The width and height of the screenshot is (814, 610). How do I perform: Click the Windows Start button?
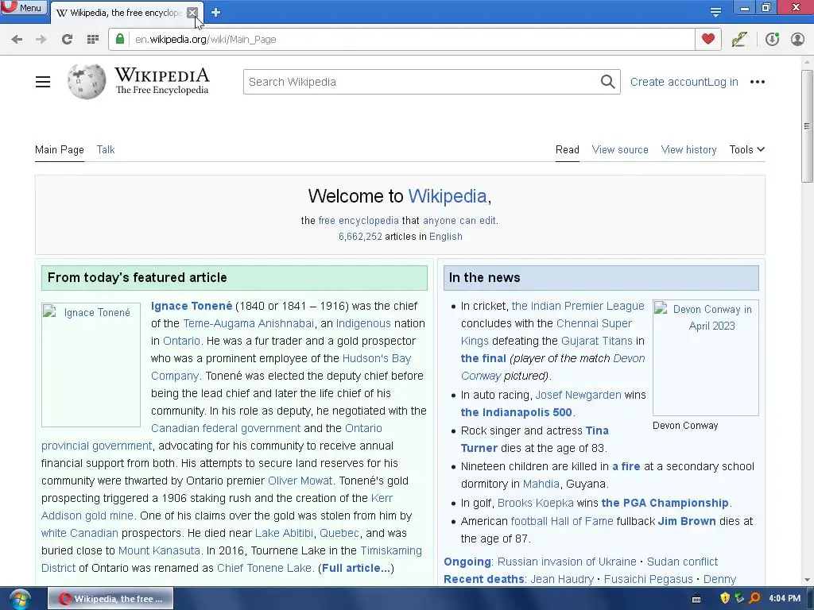pyautogui.click(x=19, y=599)
